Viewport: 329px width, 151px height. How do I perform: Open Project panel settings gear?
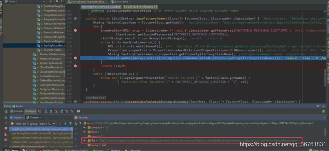click(x=57, y=1)
